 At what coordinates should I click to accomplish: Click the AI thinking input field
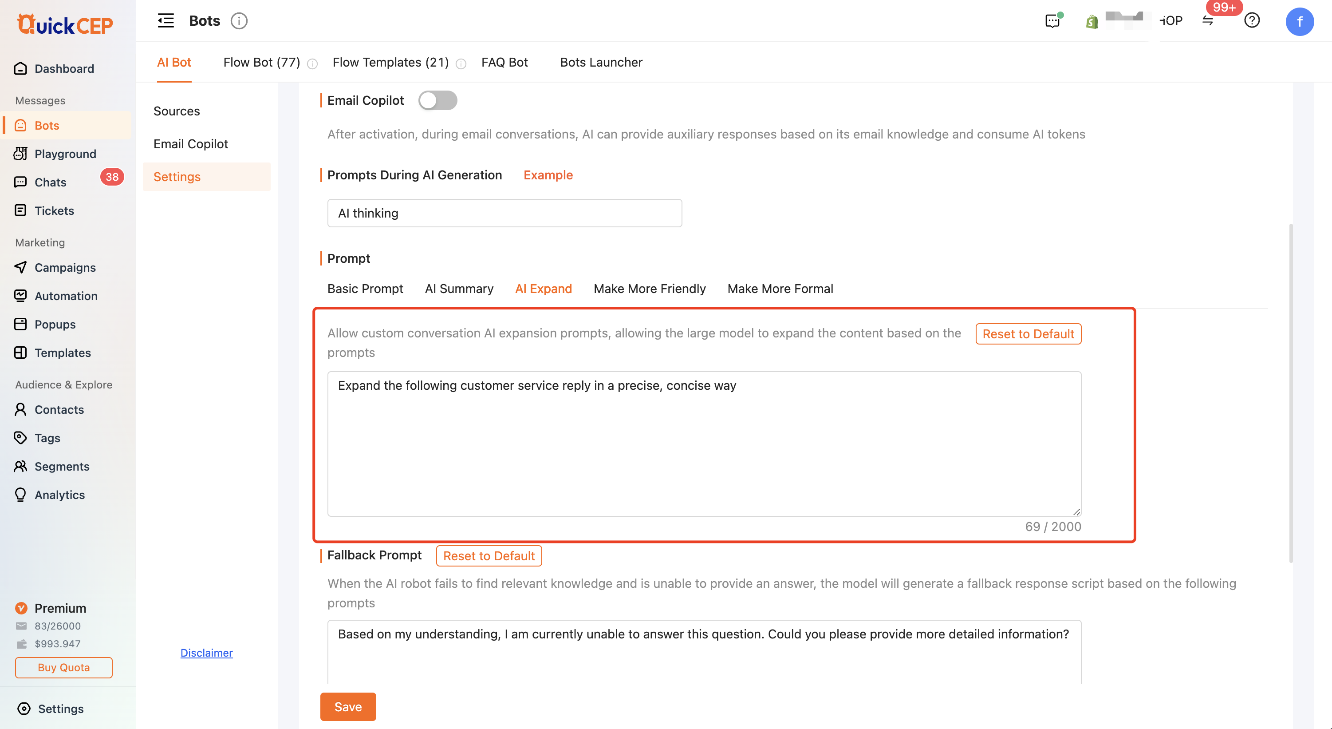[504, 213]
